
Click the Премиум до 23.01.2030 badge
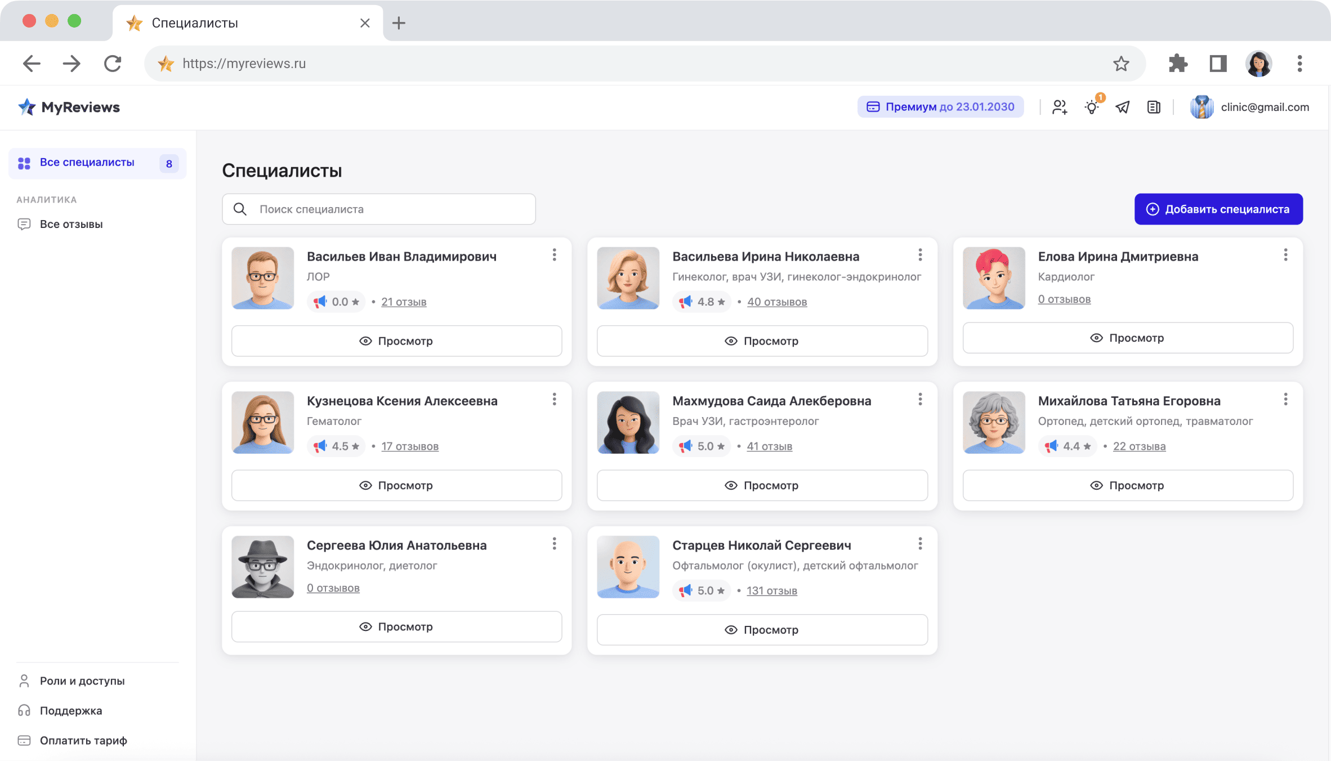click(940, 107)
